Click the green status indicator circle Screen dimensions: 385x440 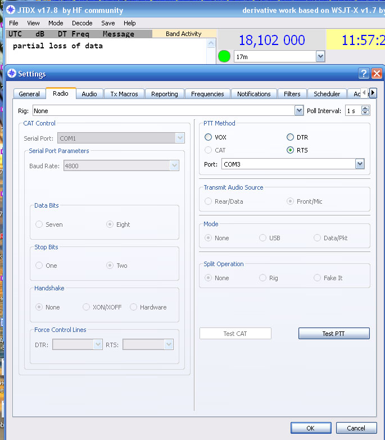(x=224, y=57)
